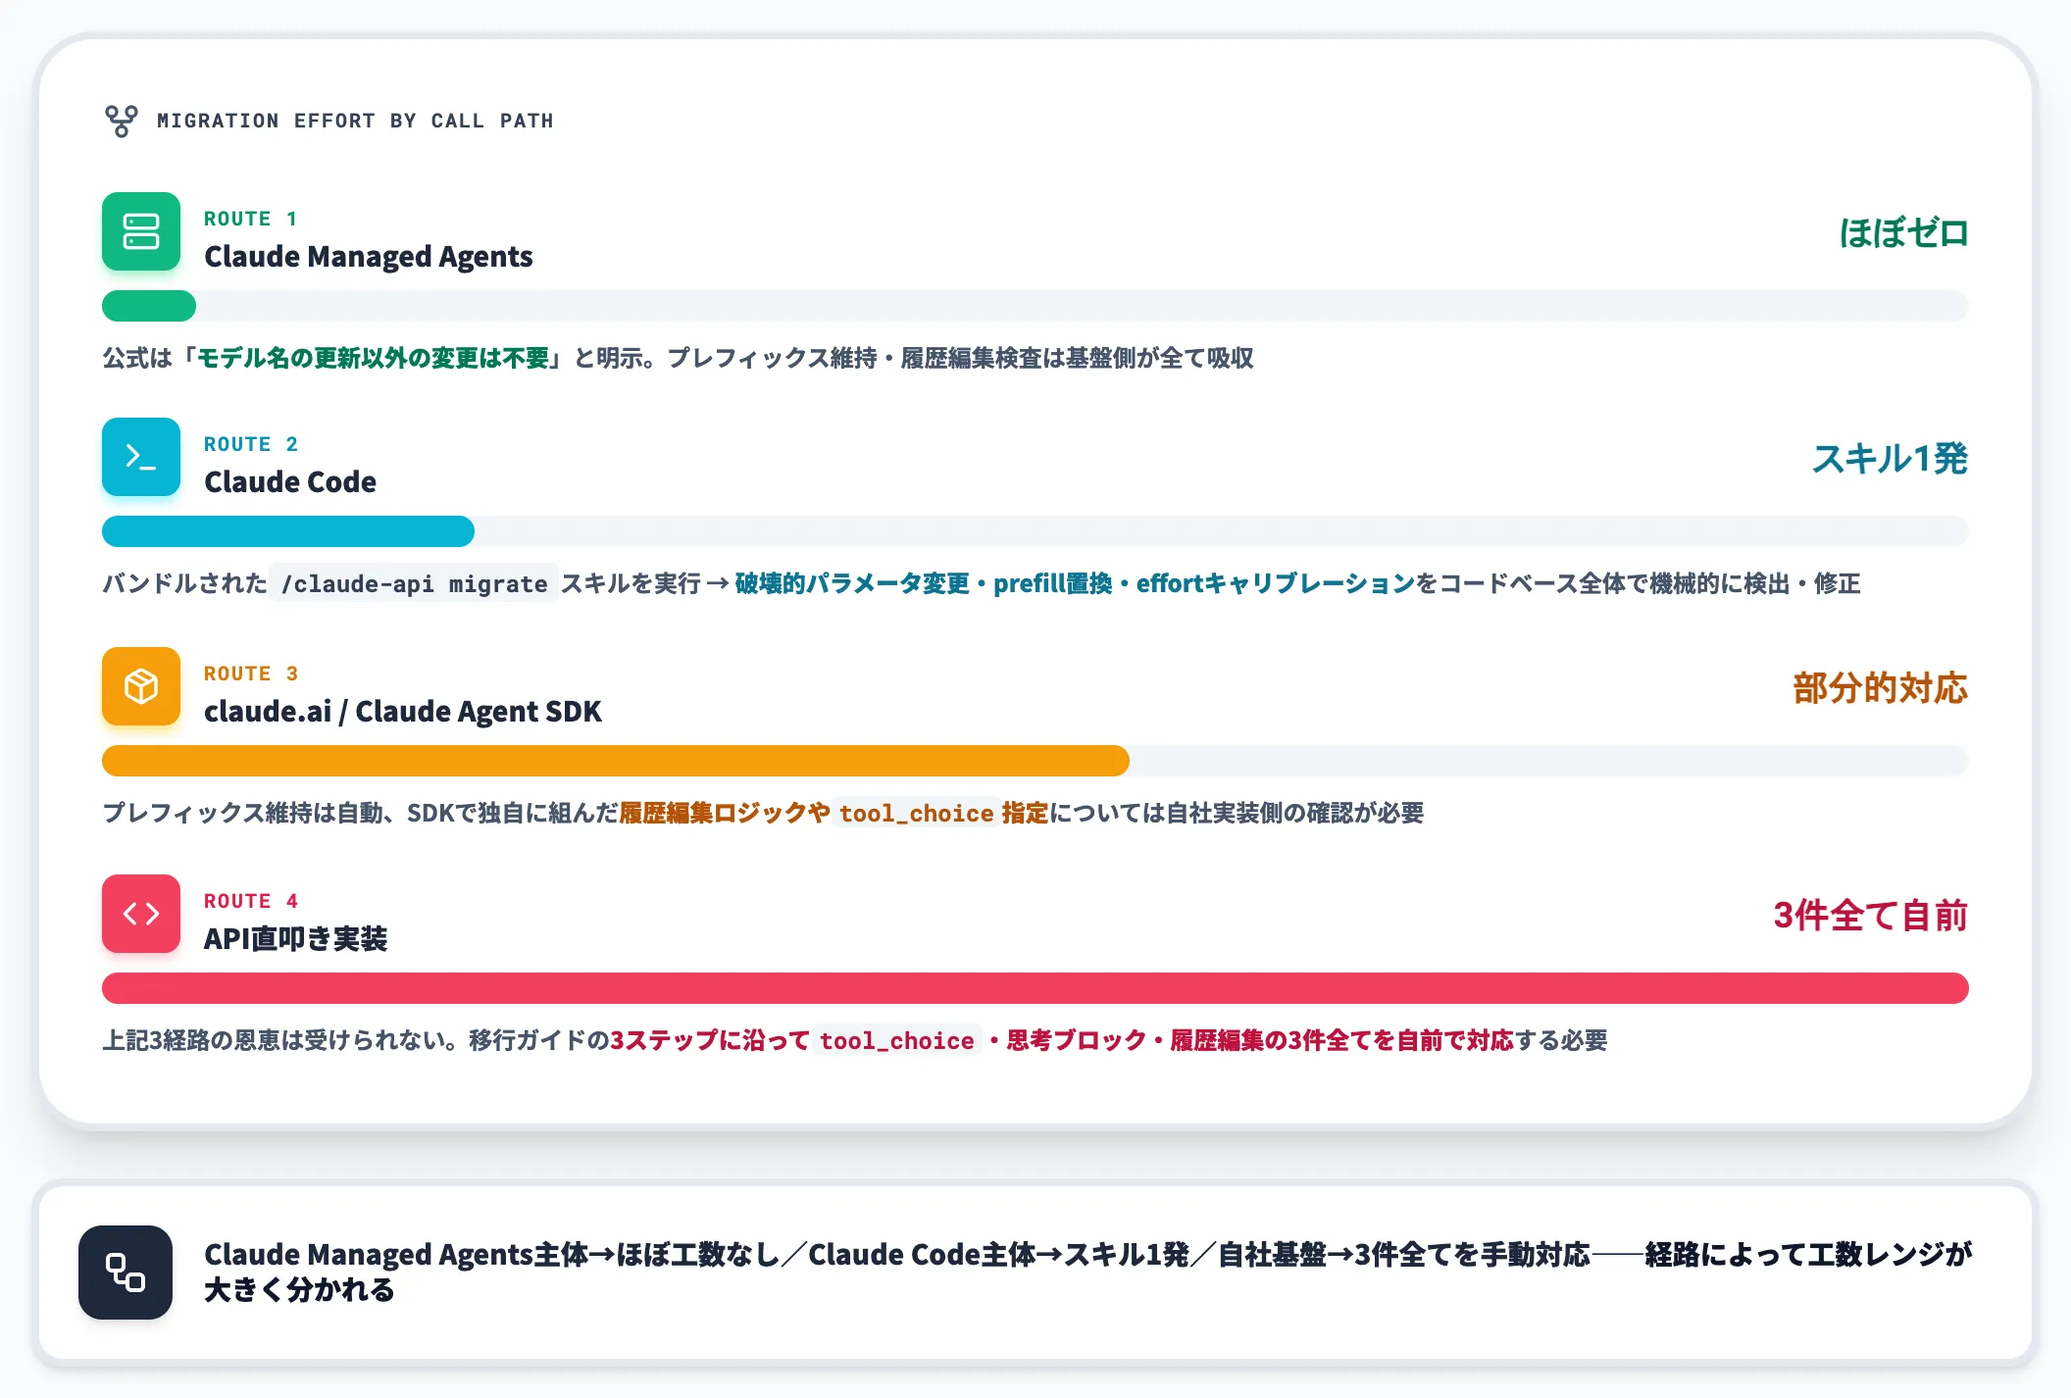Click the red tool_choice code chip in Route 4
This screenshot has height=1398, width=2071.
[897, 1041]
